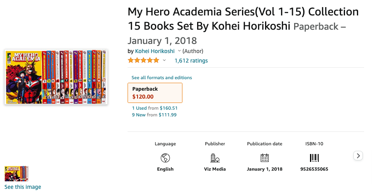Click the ISBN number 9526535065

pos(314,169)
